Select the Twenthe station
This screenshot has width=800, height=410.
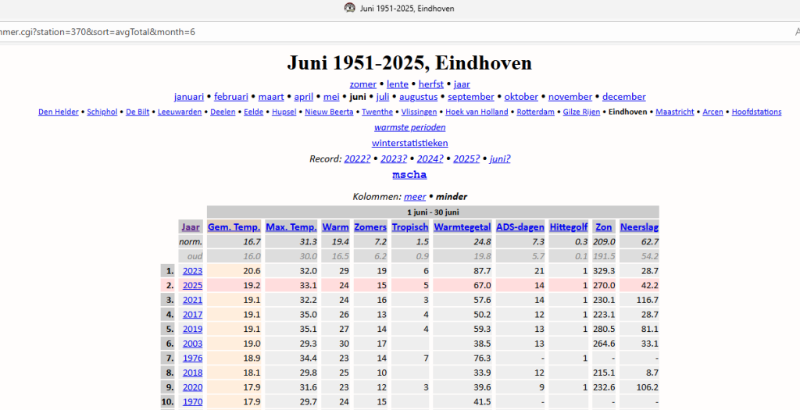point(377,112)
